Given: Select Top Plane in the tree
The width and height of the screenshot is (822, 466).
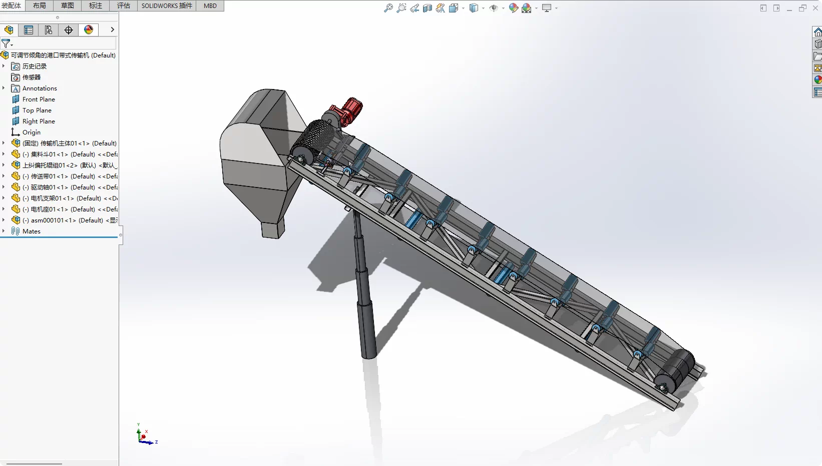Looking at the screenshot, I should click(37, 110).
